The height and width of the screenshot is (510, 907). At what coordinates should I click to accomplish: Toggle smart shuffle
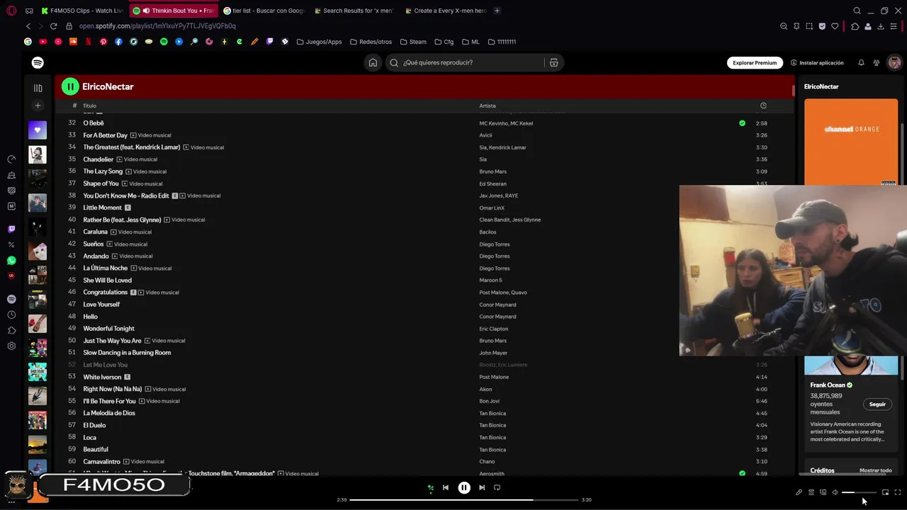click(x=430, y=487)
